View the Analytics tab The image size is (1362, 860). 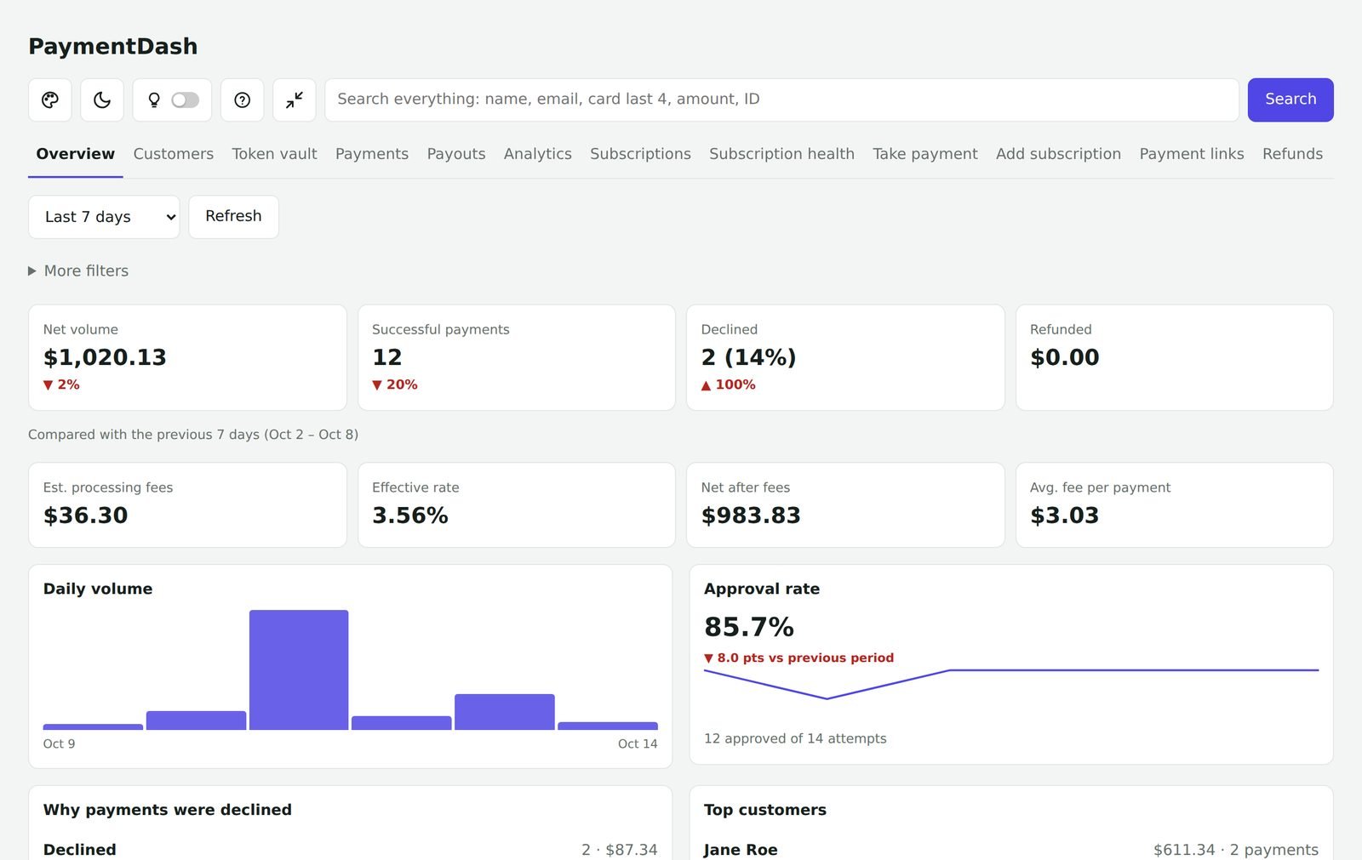point(538,154)
